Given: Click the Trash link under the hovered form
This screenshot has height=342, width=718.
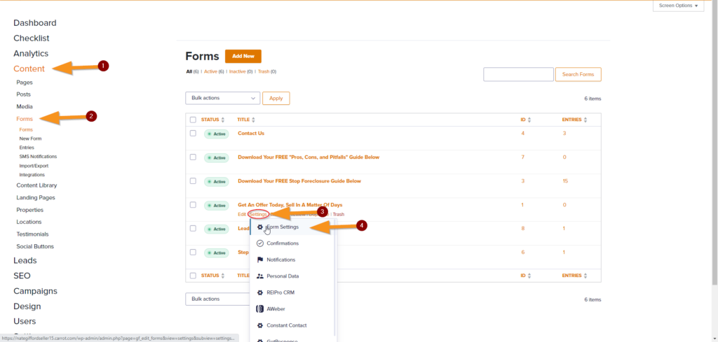Looking at the screenshot, I should (338, 214).
